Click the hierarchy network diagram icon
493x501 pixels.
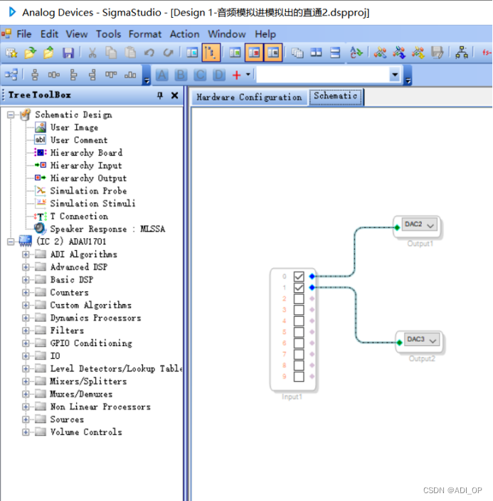[461, 53]
